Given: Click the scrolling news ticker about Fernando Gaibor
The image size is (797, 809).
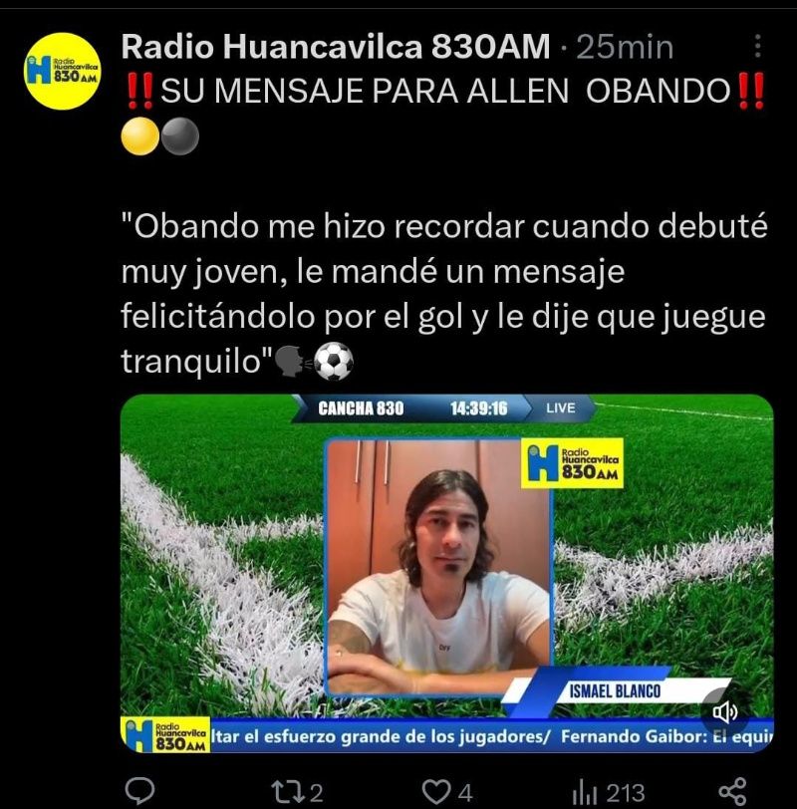Looking at the screenshot, I should (x=492, y=735).
